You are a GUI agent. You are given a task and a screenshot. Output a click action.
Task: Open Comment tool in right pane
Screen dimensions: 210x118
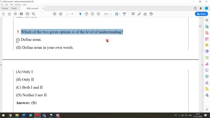(x=207, y=45)
